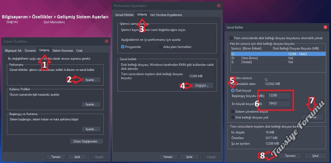
Task: Click Ayarlar button under Performans
Action: [x=91, y=80]
